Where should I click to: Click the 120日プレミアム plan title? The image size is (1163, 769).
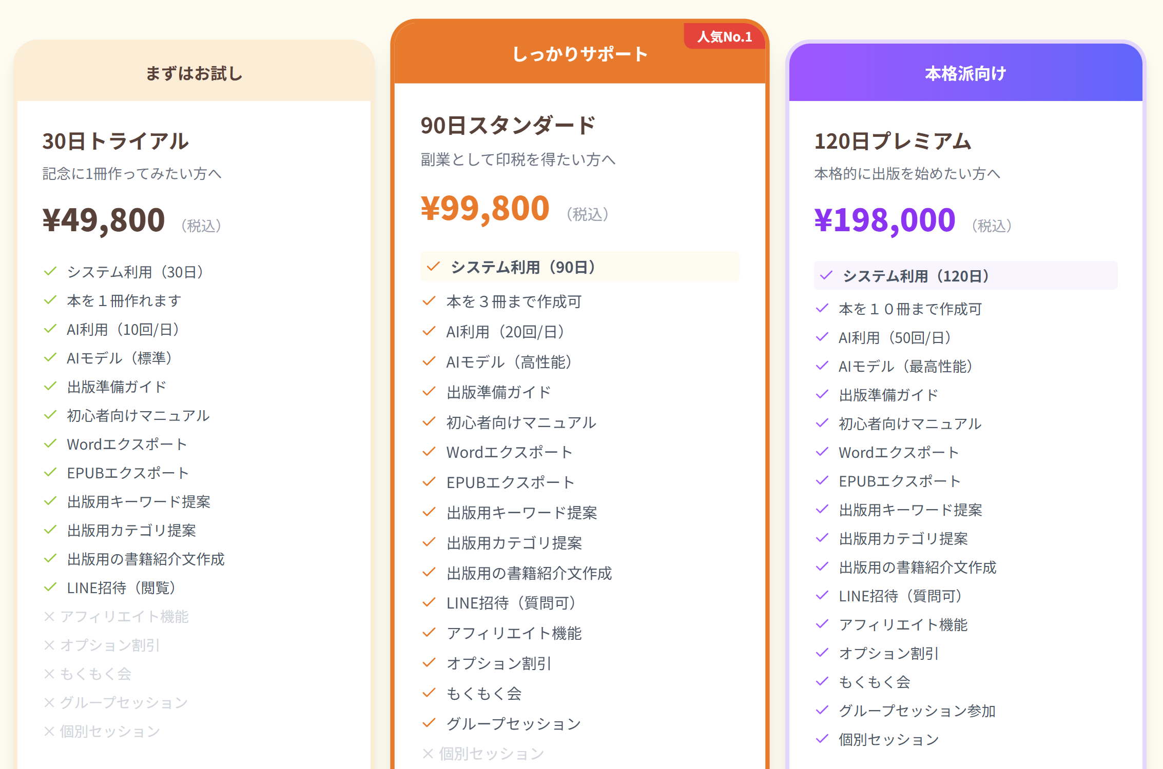pos(893,141)
